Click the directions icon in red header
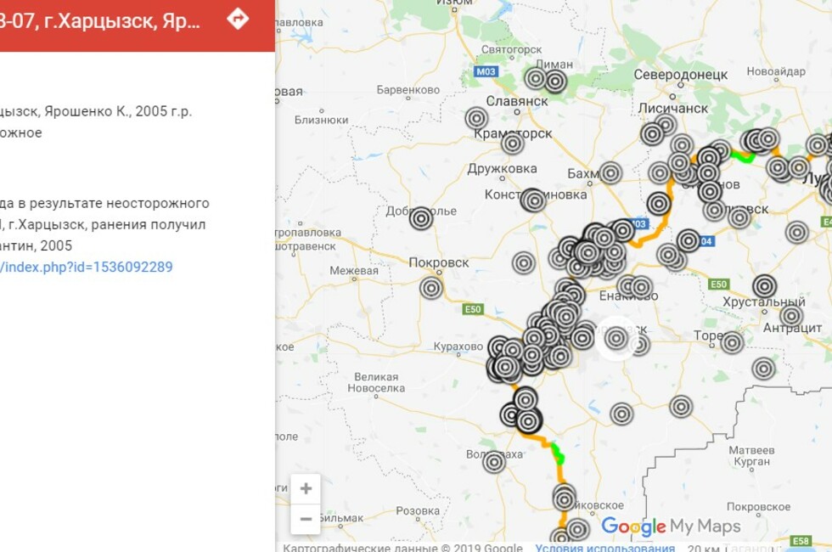 click(x=238, y=19)
